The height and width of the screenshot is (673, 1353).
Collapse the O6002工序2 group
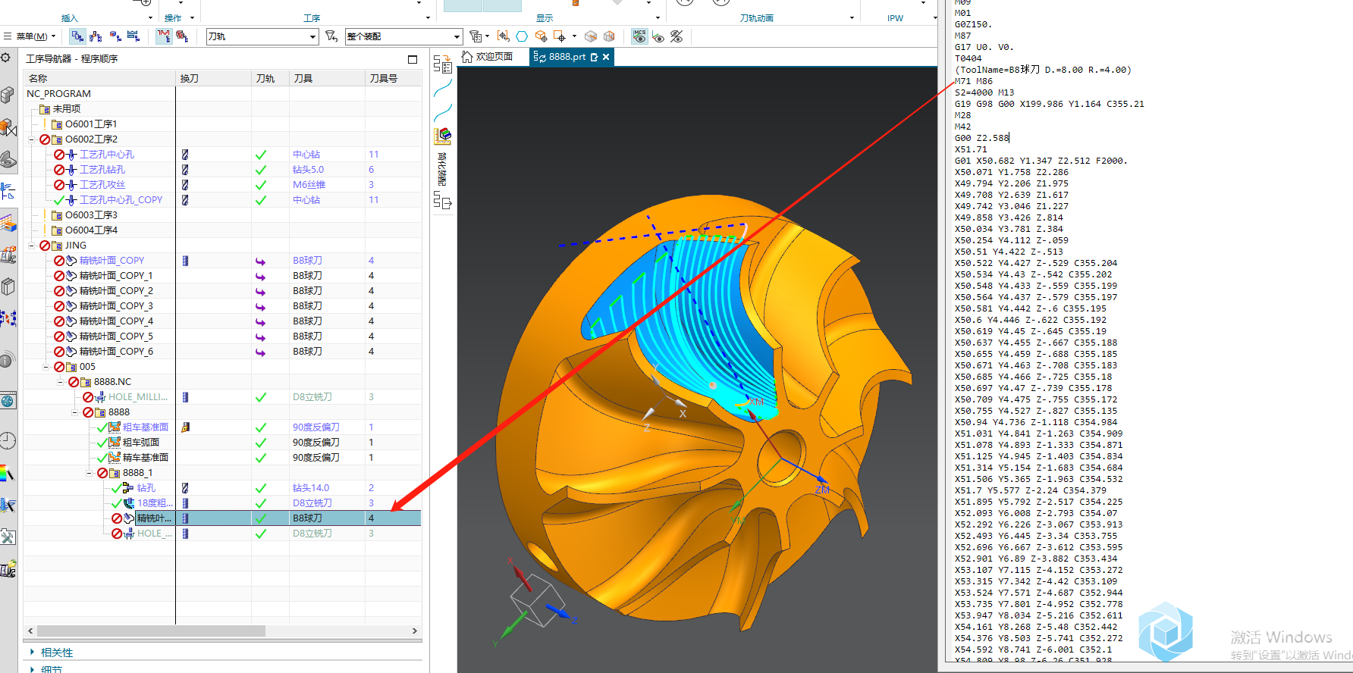point(32,139)
